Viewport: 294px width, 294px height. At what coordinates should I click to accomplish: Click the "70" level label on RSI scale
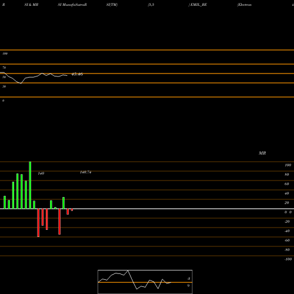(4, 68)
